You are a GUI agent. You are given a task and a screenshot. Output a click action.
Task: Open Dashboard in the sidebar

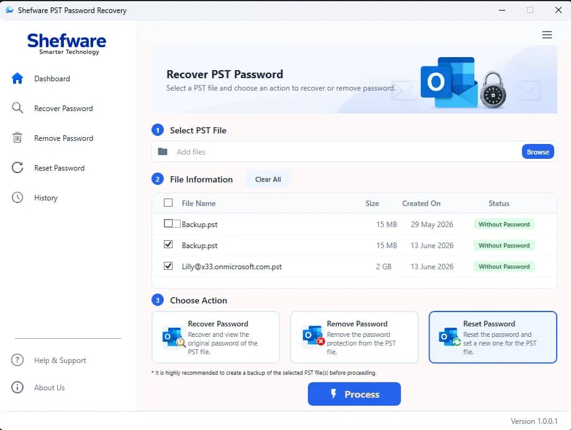coord(52,79)
